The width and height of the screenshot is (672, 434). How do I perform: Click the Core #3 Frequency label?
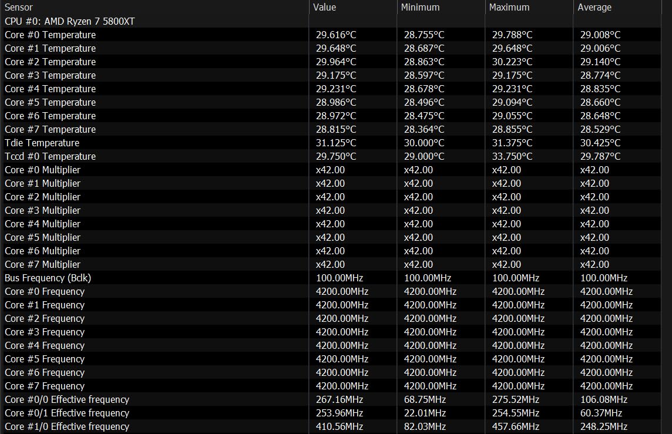pos(45,332)
